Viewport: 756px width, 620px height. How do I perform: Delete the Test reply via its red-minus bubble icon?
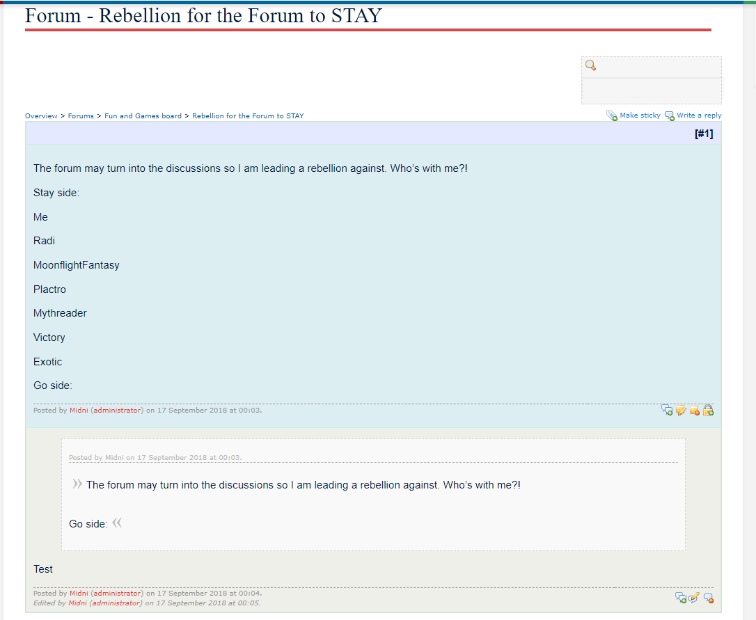(708, 597)
